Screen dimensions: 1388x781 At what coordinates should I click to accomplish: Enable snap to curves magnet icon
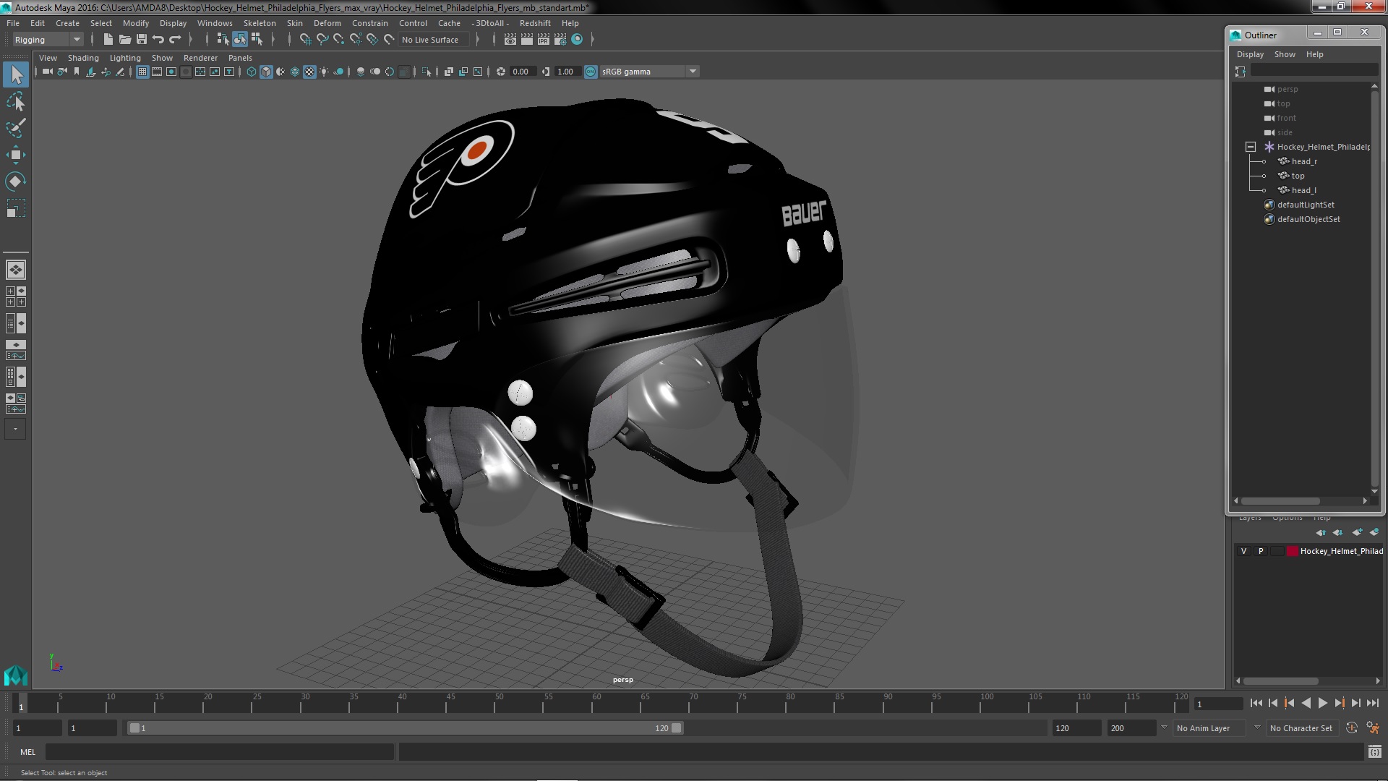[322, 40]
